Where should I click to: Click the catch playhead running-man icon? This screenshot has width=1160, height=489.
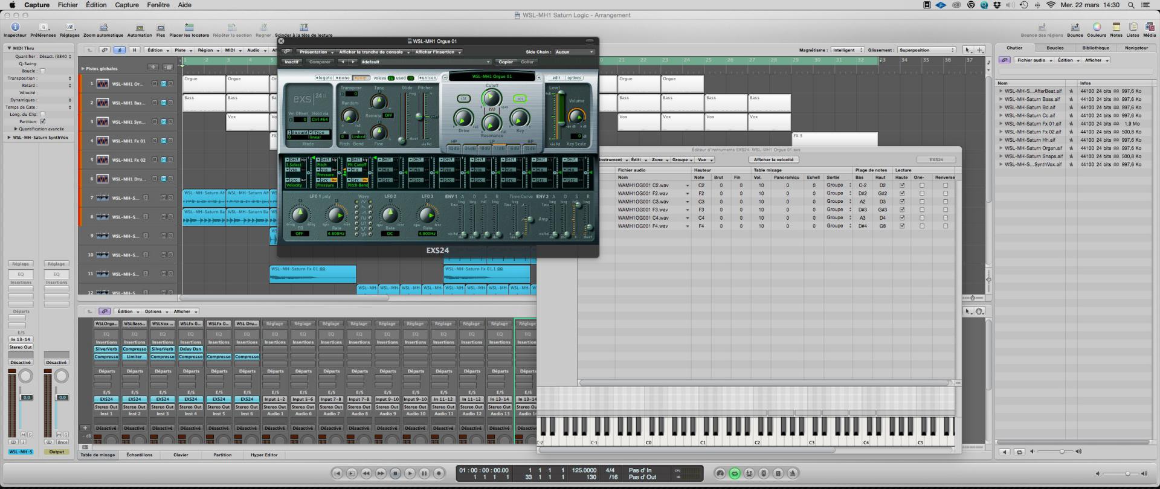coord(120,50)
